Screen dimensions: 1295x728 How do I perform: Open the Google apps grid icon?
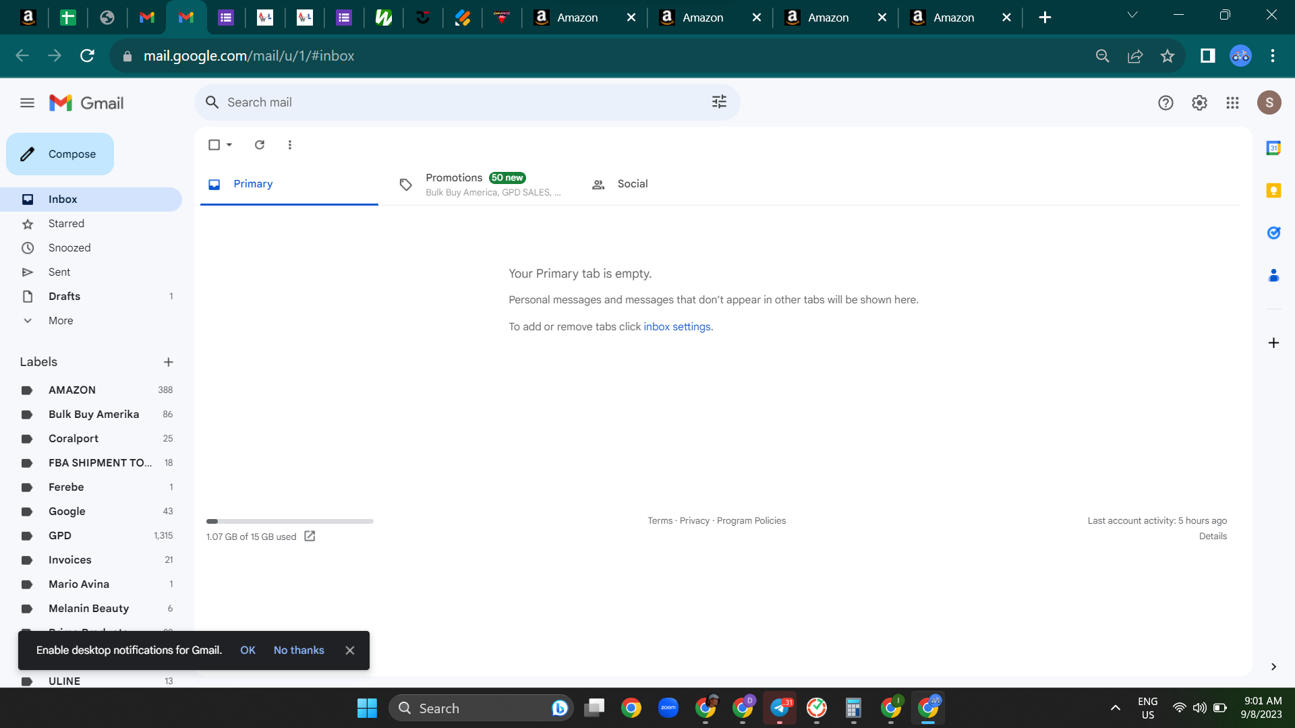[x=1232, y=102]
